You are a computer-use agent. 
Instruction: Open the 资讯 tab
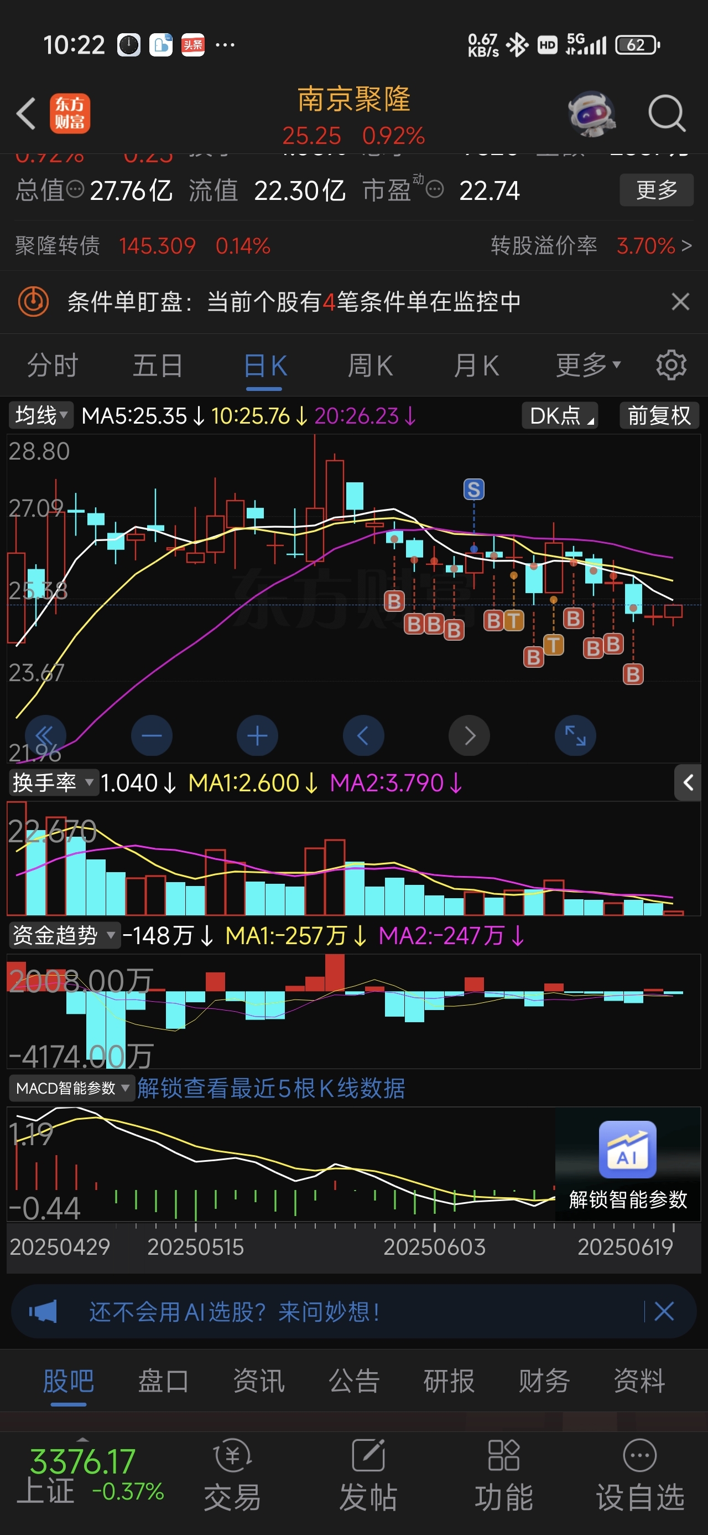[259, 1381]
